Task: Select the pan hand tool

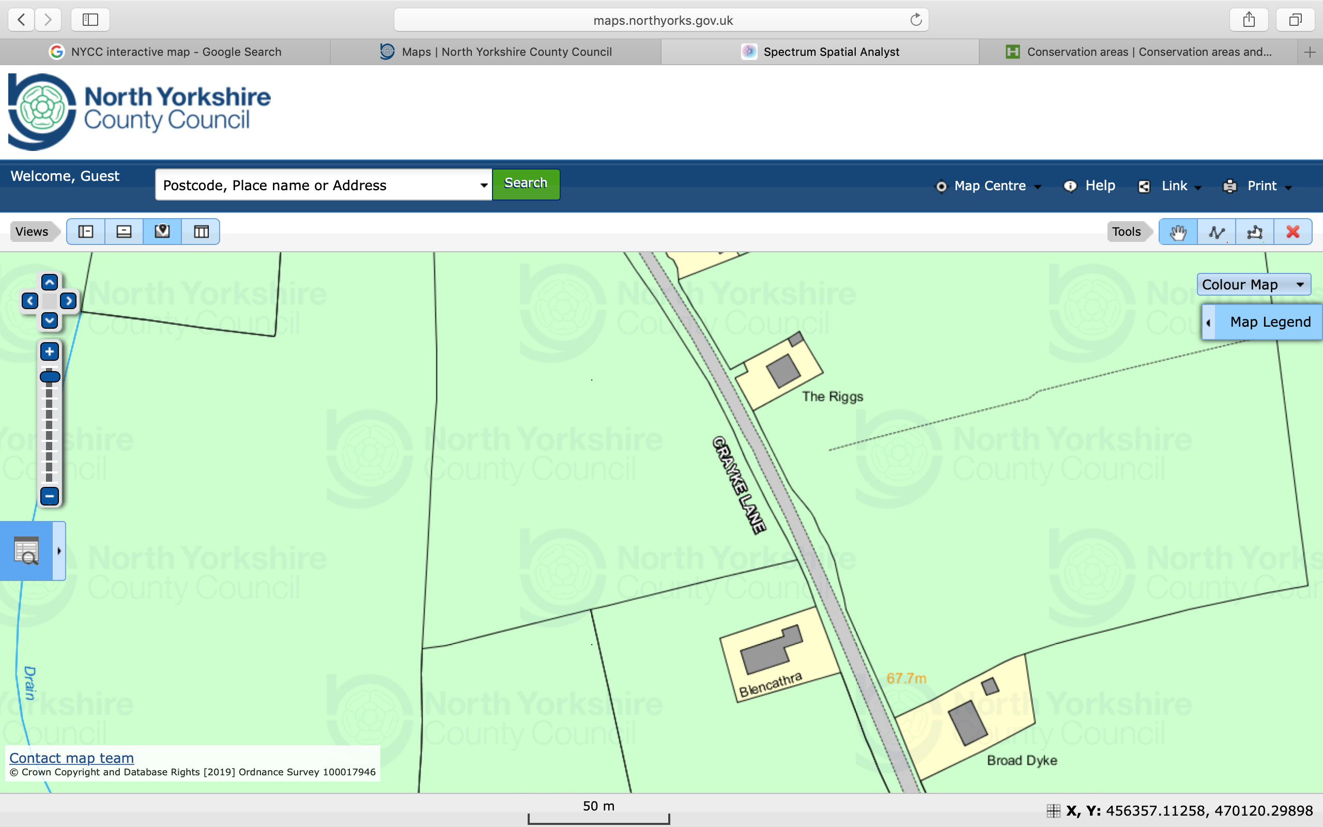Action: (x=1178, y=232)
